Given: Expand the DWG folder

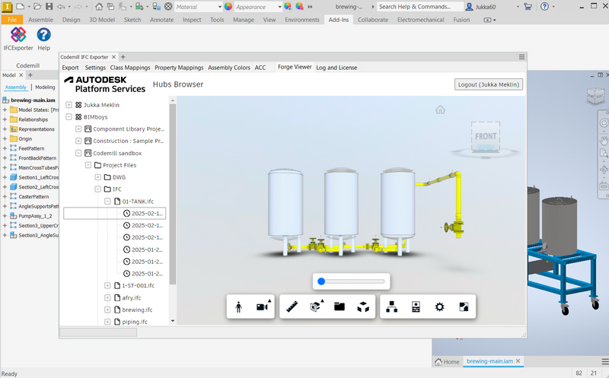Looking at the screenshot, I should (97, 177).
